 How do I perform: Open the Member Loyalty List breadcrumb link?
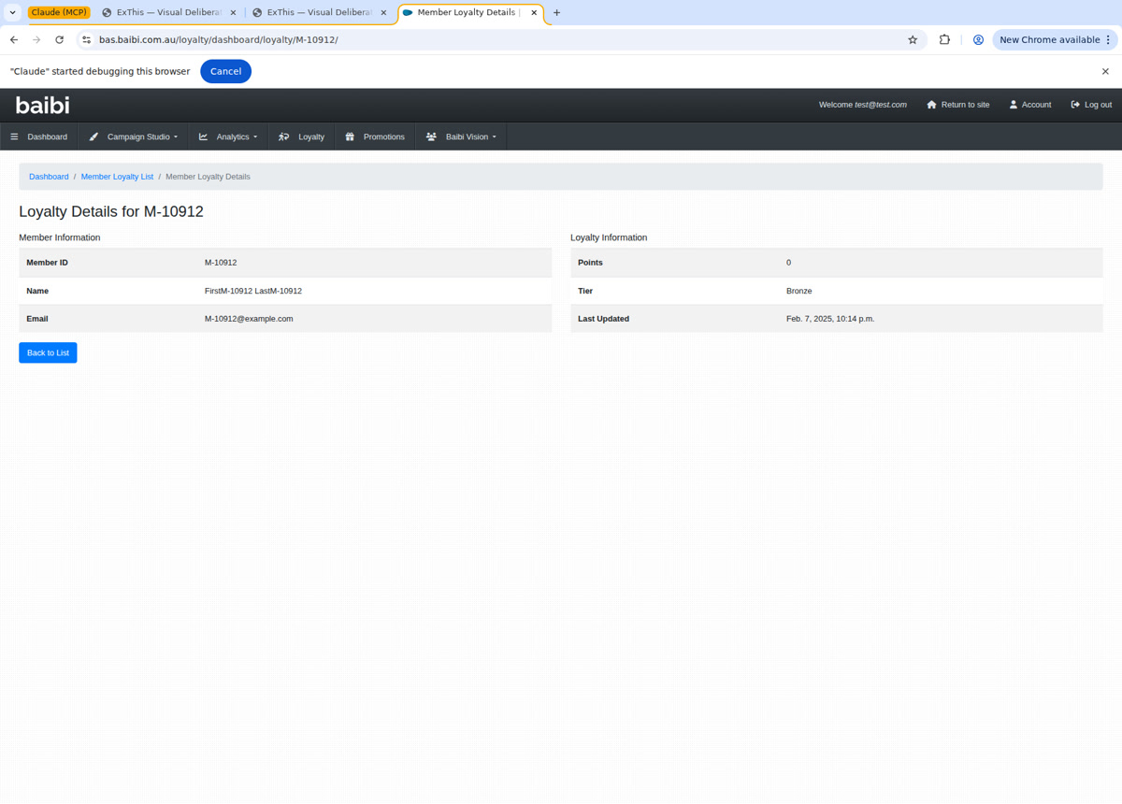pyautogui.click(x=117, y=176)
